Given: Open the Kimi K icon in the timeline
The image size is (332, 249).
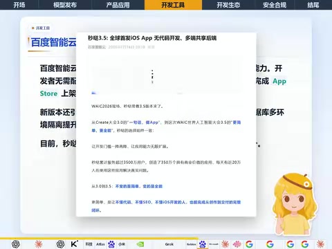Looking at the screenshot, I should click(74, 244).
